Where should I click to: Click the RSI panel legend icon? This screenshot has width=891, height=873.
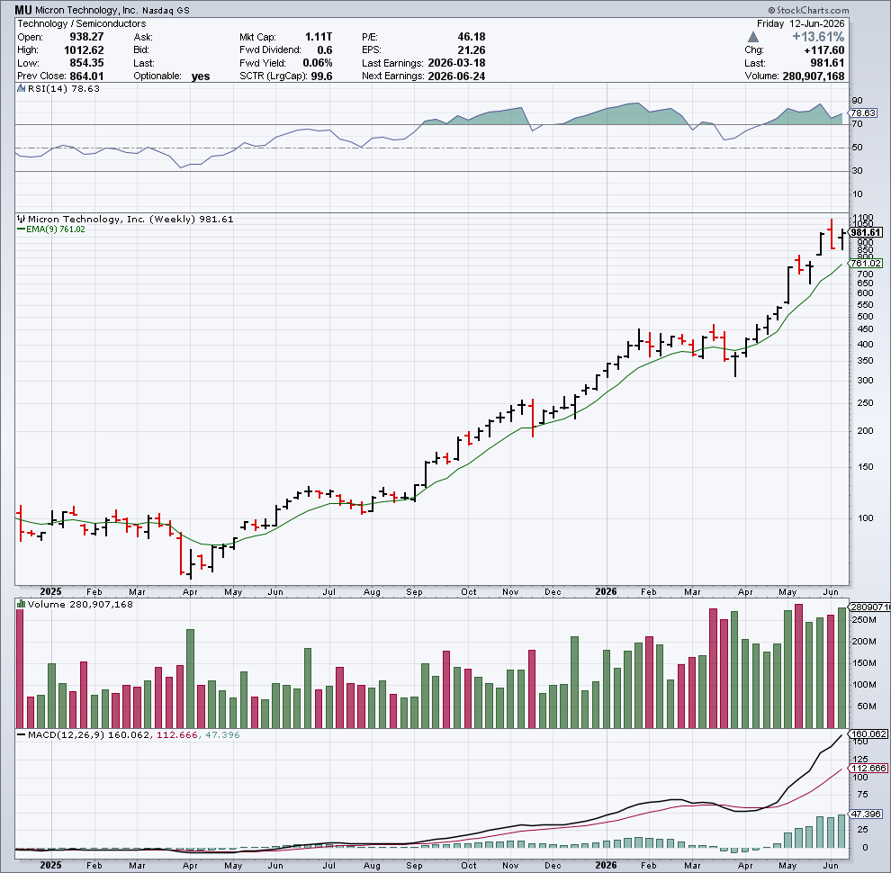[x=21, y=89]
